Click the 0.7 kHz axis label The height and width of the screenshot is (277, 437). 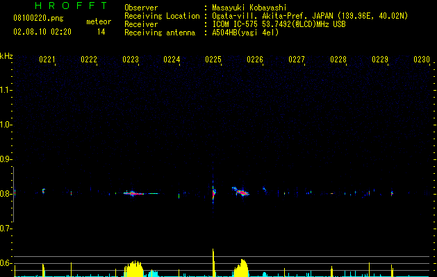point(6,229)
